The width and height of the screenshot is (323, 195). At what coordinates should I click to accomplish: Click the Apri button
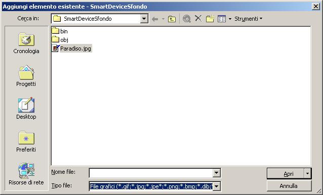pyautogui.click(x=286, y=174)
